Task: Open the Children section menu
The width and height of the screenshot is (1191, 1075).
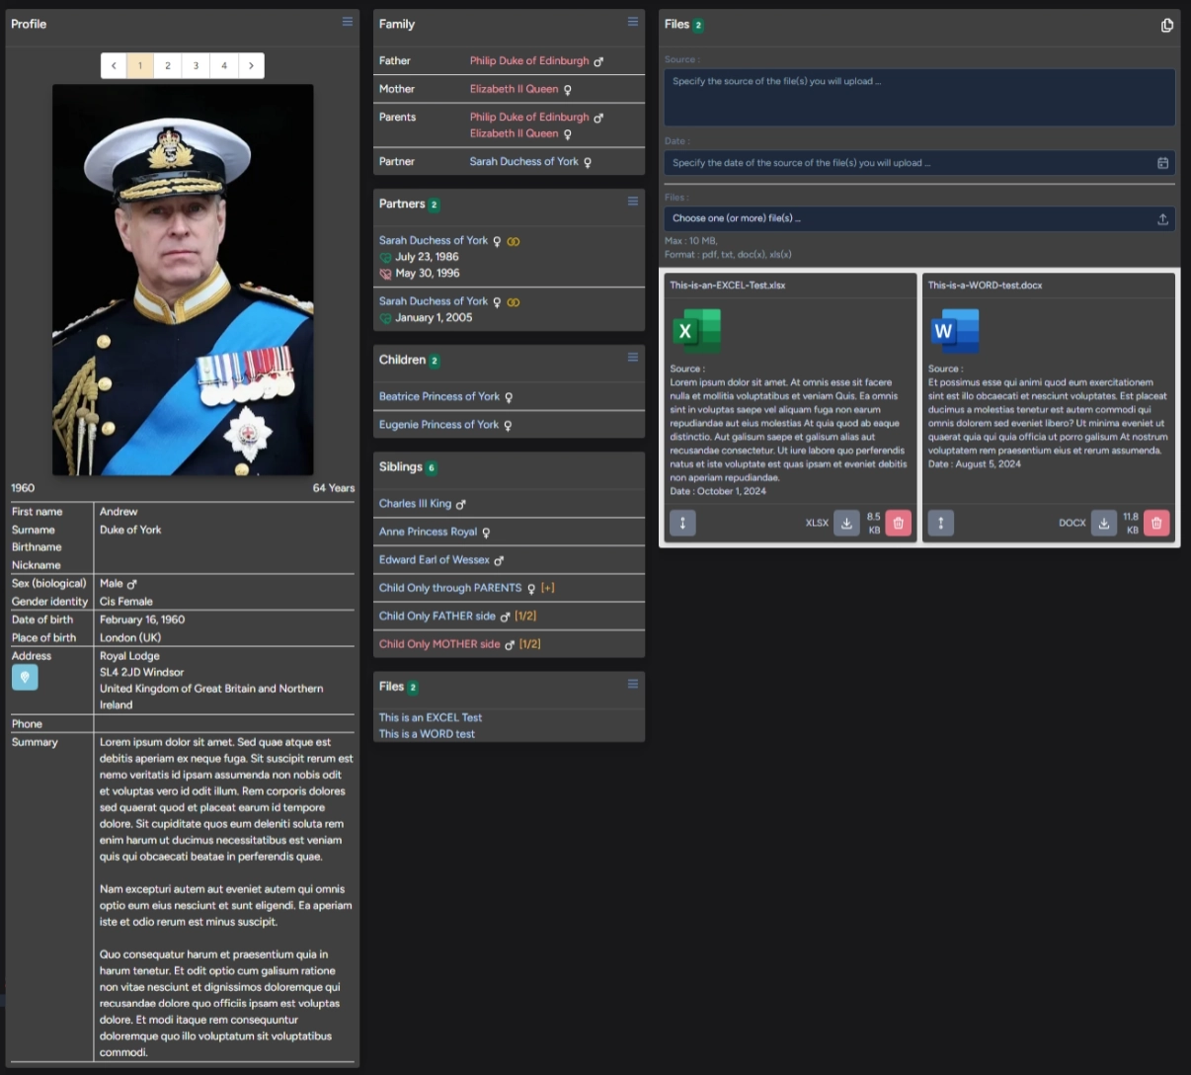Action: (x=632, y=358)
